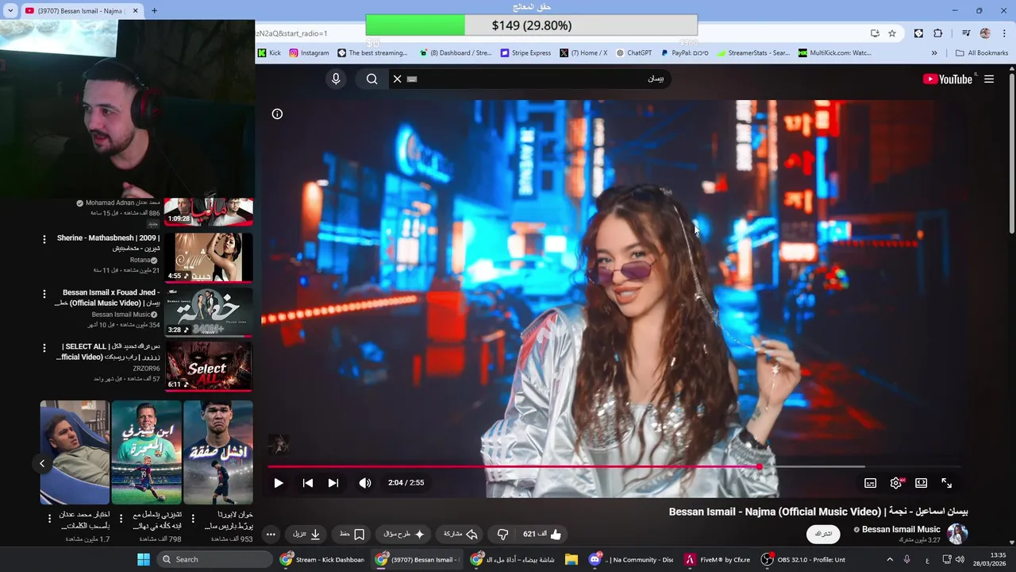
Task: Open options for 798 thousand views Short
Action: [x=121, y=519]
